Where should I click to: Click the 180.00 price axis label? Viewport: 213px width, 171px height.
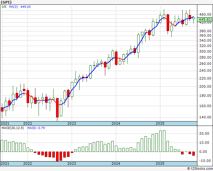205,96
